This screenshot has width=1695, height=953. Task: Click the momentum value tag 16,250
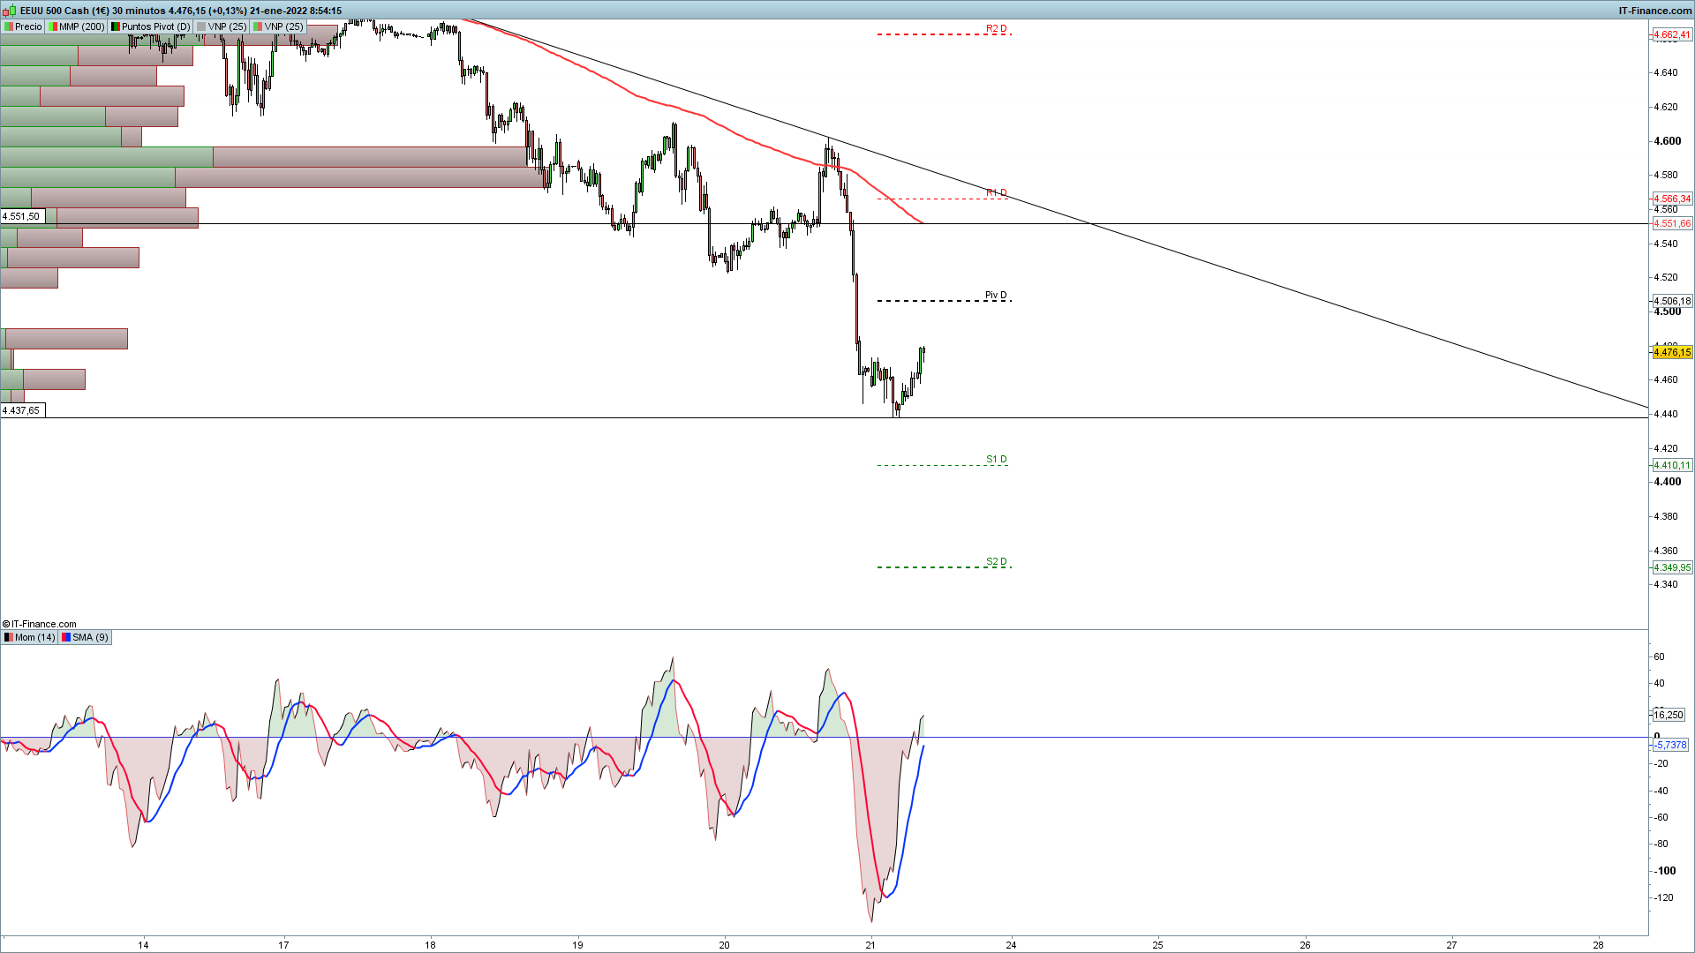pos(1668,715)
